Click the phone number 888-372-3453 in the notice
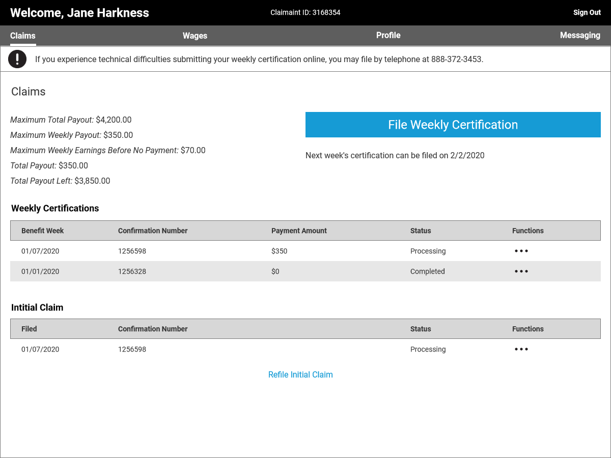 tap(456, 59)
